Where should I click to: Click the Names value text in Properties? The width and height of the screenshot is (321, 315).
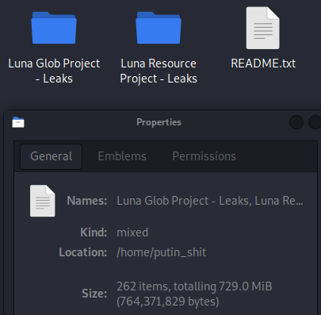(210, 201)
